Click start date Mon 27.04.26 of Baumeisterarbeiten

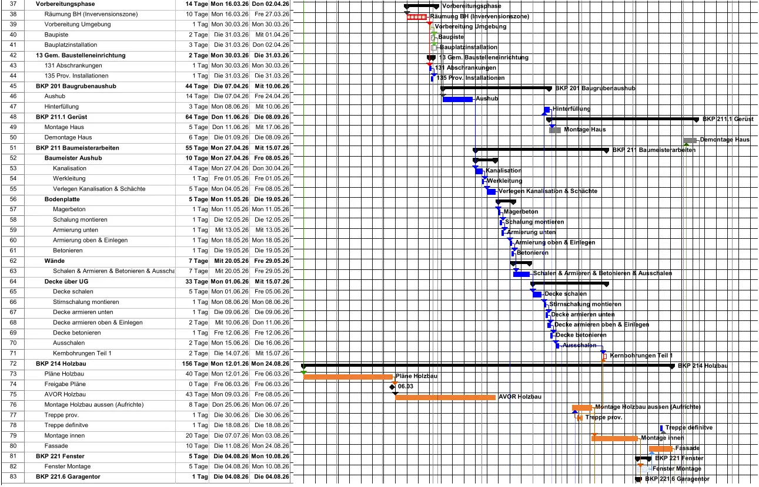pyautogui.click(x=230, y=148)
